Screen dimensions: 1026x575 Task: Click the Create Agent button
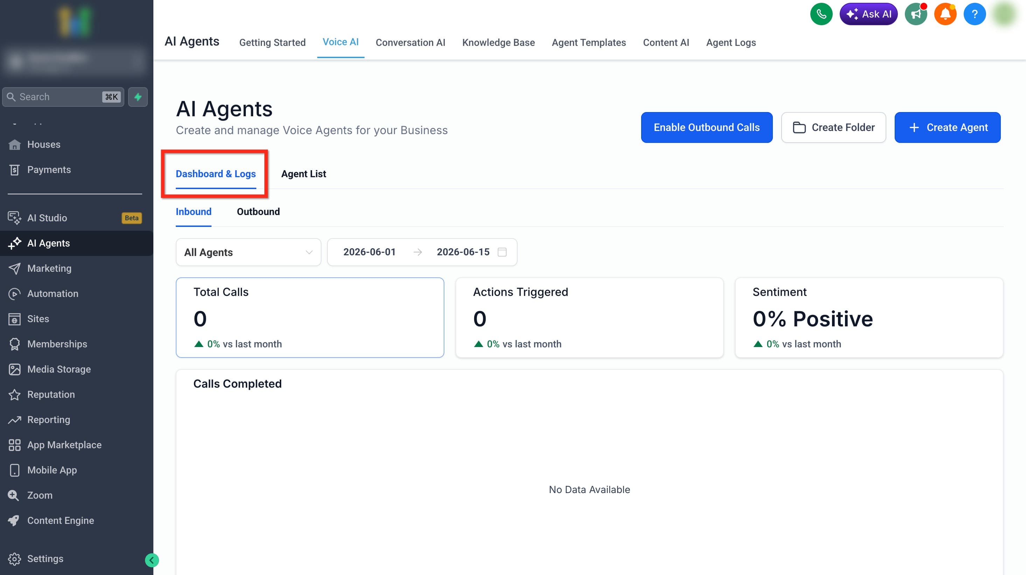point(947,127)
